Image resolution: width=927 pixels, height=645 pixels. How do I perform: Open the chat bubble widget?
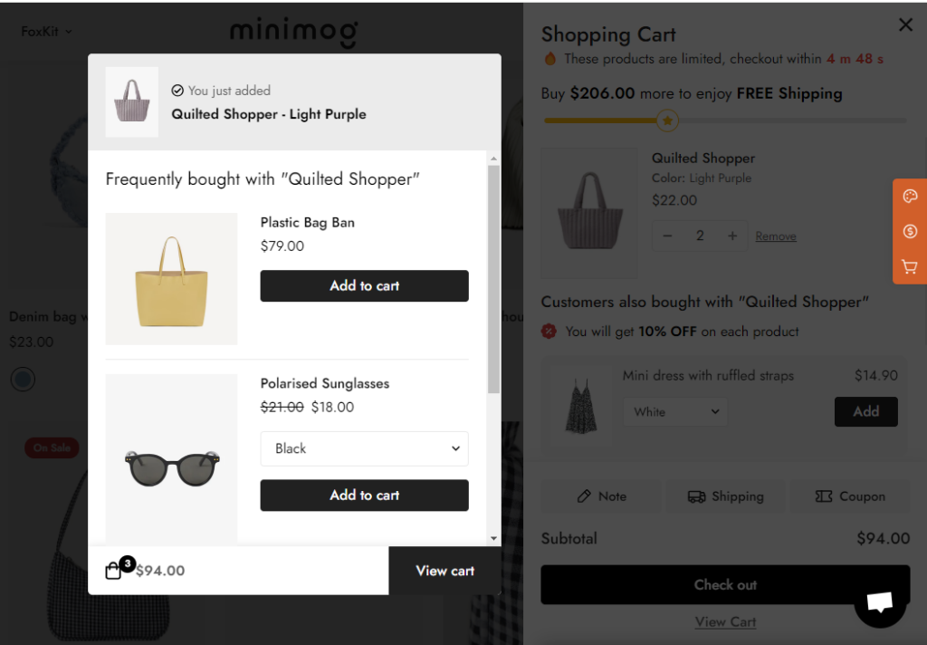click(880, 602)
